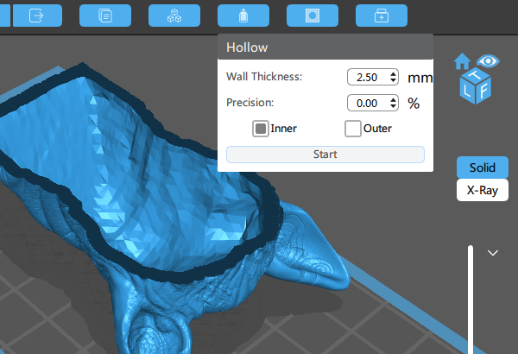Open the auto layout cubes tool
The image size is (518, 354).
click(174, 16)
